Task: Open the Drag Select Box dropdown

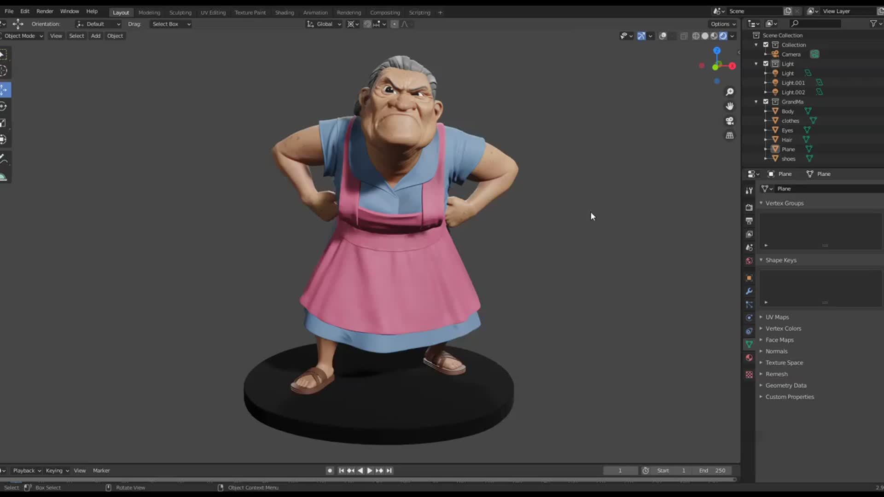Action: (171, 24)
